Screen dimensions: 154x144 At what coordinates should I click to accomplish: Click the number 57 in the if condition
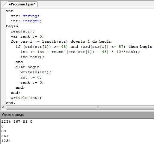(121, 47)
